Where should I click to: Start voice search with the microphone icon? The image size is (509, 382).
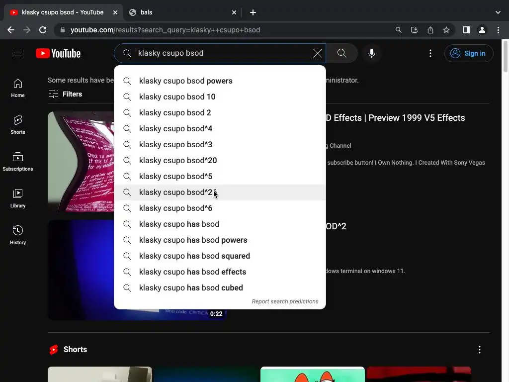372,53
